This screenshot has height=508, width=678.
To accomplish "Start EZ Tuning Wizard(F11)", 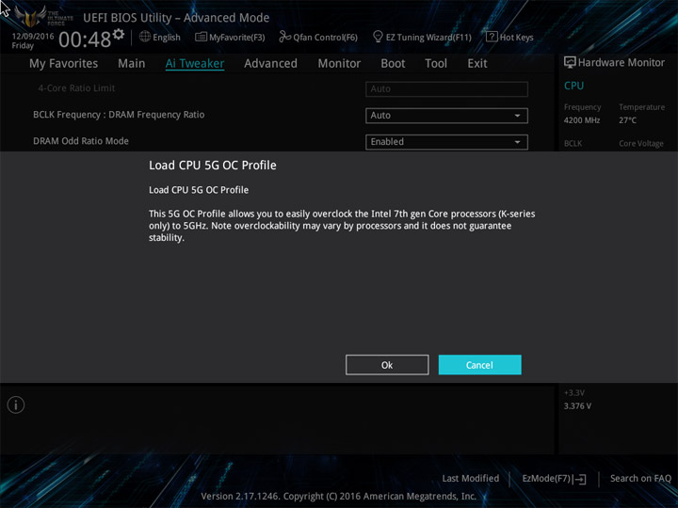I will 428,37.
